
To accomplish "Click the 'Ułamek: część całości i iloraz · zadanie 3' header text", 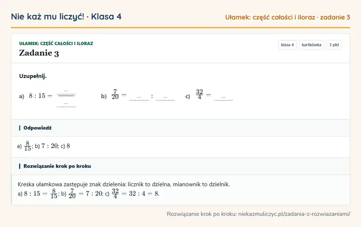I will (x=288, y=17).
